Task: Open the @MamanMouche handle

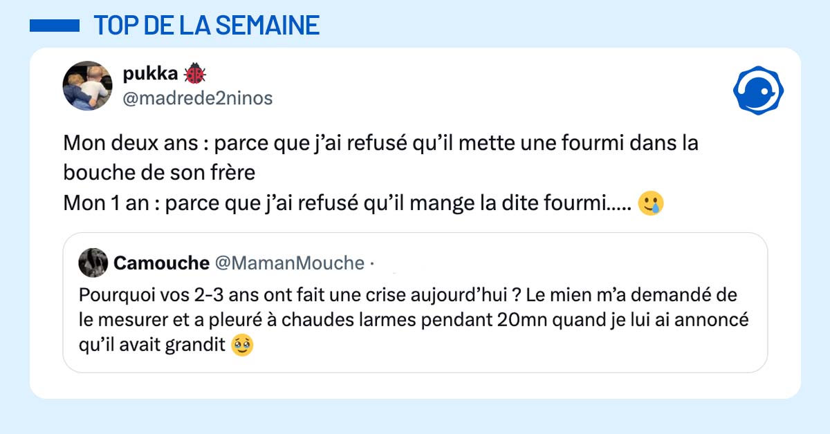Action: pyautogui.click(x=290, y=263)
